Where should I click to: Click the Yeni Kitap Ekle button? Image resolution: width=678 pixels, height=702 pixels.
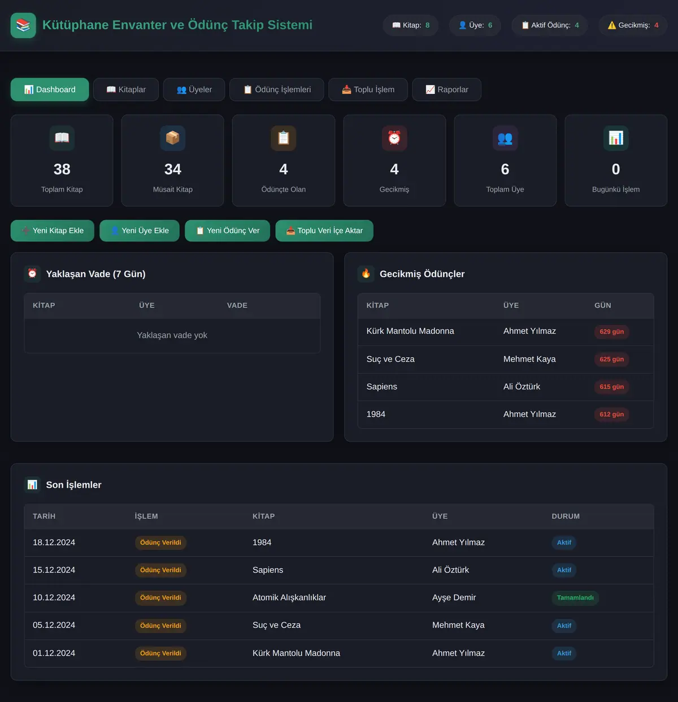click(53, 231)
